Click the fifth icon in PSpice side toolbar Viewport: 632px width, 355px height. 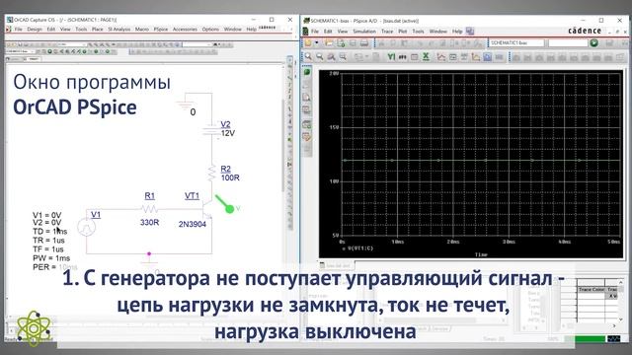click(307, 124)
